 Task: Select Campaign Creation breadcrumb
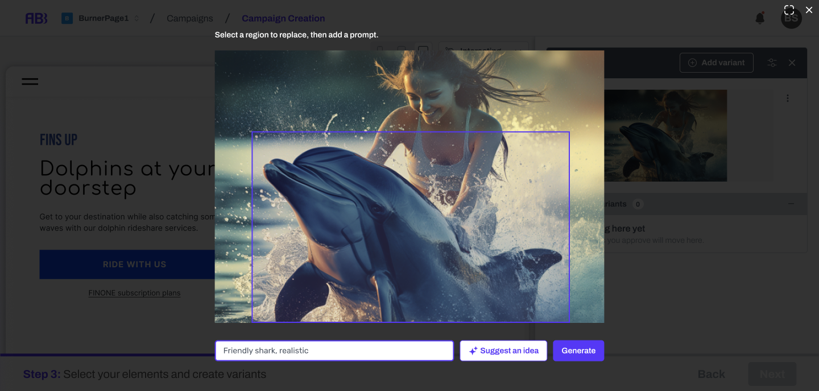click(283, 18)
